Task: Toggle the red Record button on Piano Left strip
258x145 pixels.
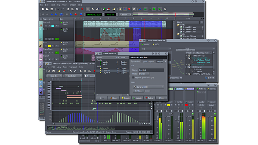Action: 186,105
